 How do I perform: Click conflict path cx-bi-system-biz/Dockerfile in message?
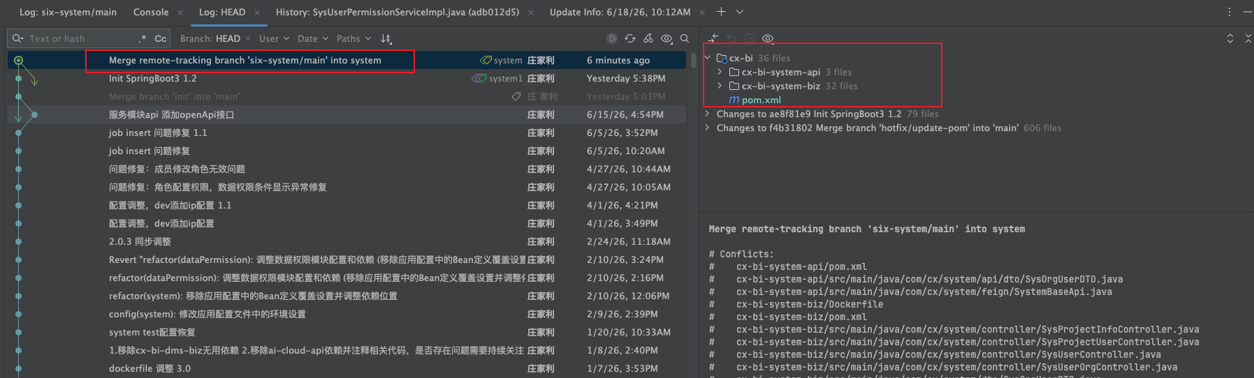pyautogui.click(x=810, y=305)
